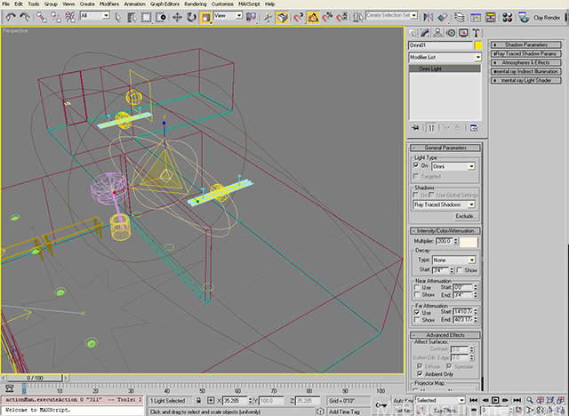Open the Modifiers menu
The image size is (569, 416).
point(109,4)
